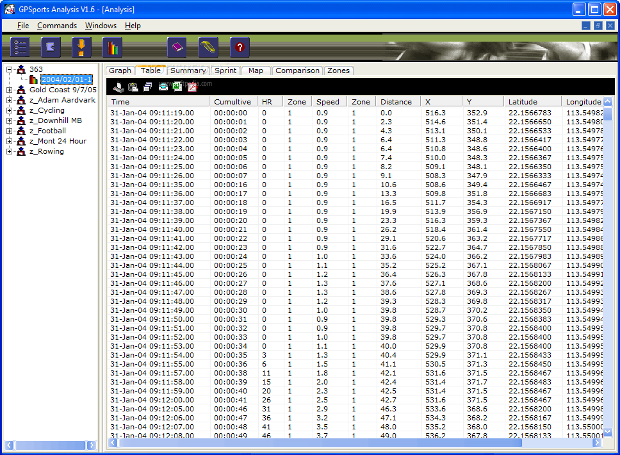Click the athlete icon beside z_Rowing
This screenshot has height=455, width=620.
(21, 151)
